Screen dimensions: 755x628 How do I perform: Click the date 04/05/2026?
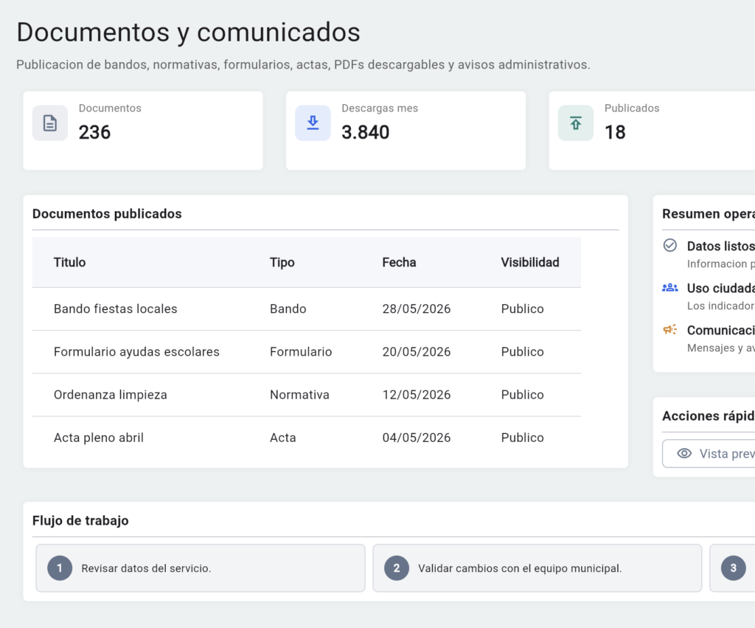tap(417, 438)
